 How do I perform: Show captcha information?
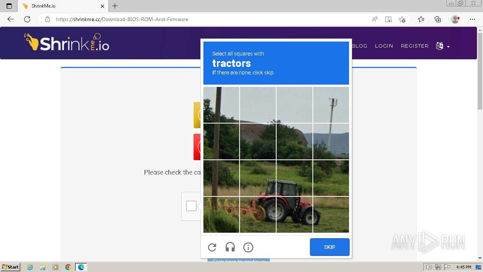point(248,247)
